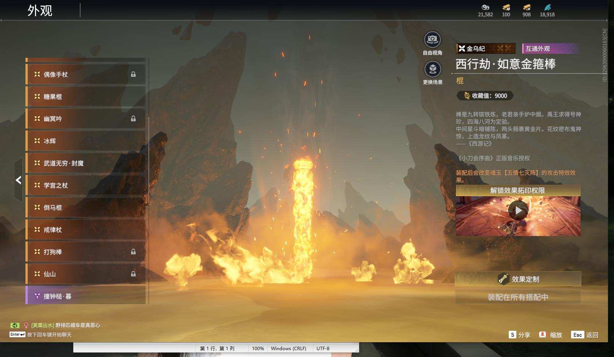Choose the 幽冥吟 skin
Viewport: 614px width, 357px height.
tap(85, 119)
